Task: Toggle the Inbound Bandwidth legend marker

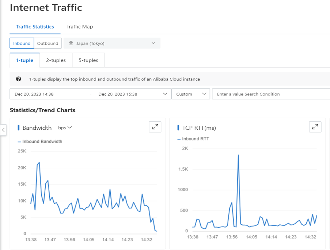Action: [x=19, y=141]
